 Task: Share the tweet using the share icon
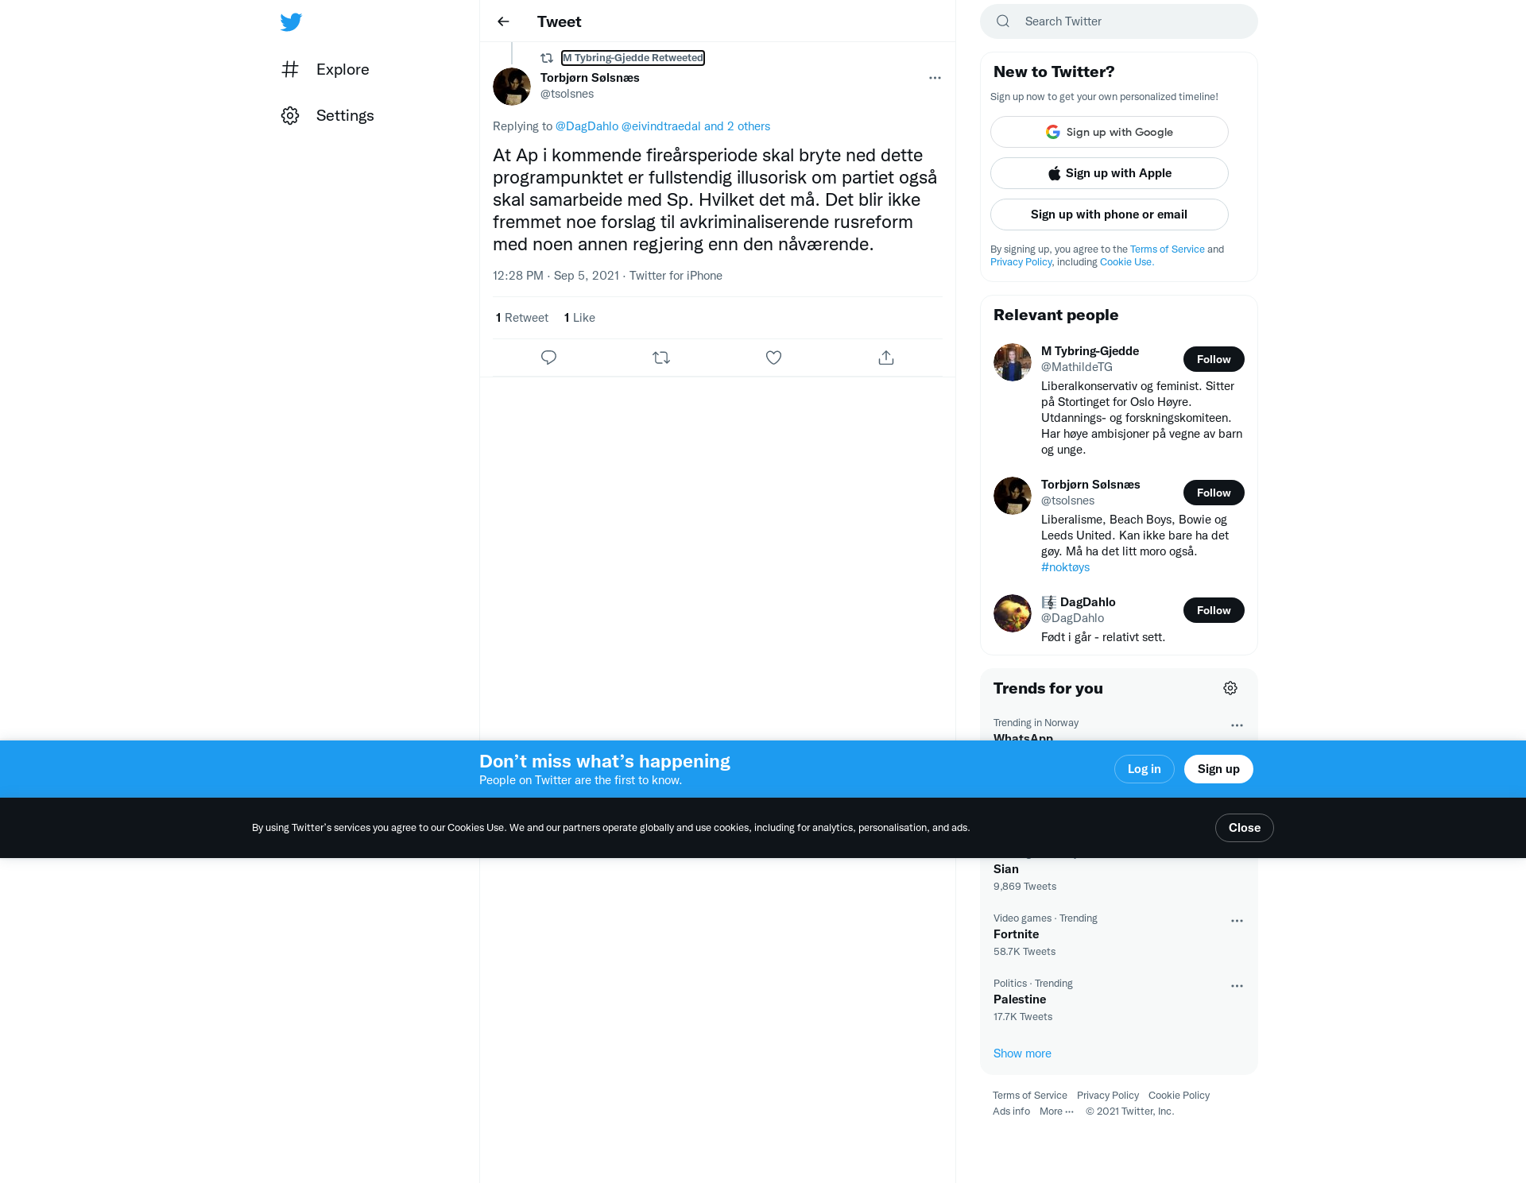point(886,358)
